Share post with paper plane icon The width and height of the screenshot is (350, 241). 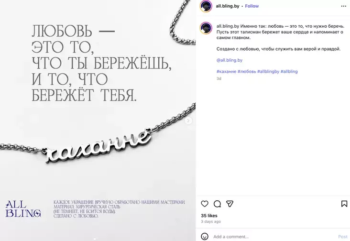[x=230, y=204]
